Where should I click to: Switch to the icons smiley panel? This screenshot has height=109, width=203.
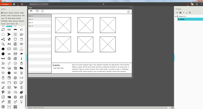[x=18, y=4]
